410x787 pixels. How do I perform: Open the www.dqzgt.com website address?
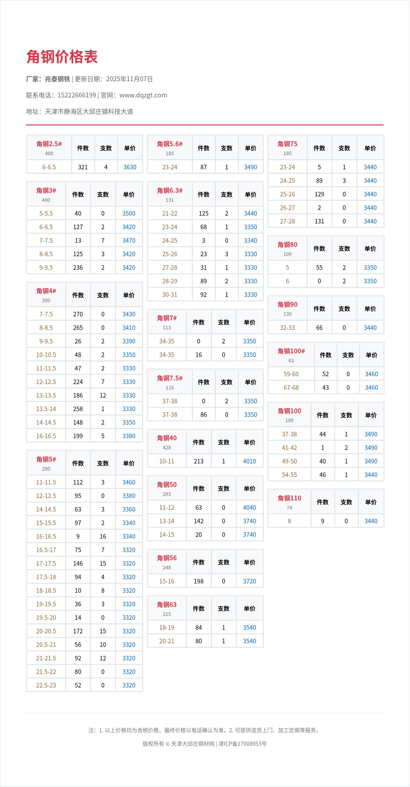click(143, 95)
